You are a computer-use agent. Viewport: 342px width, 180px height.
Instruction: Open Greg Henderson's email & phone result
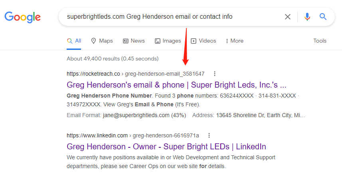(176, 85)
